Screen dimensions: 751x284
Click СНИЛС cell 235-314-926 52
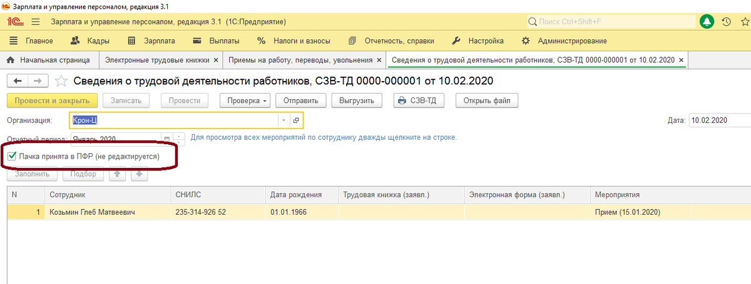click(x=218, y=212)
